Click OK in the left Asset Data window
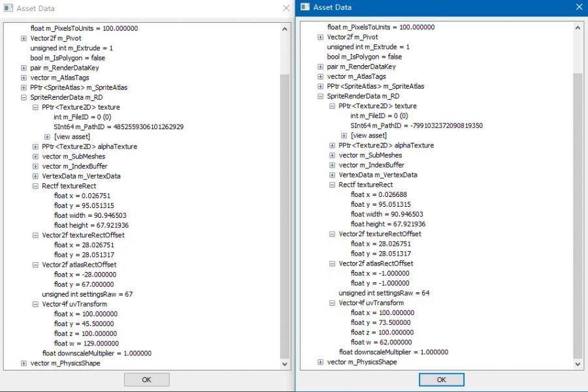The image size is (588, 392). pos(146,380)
